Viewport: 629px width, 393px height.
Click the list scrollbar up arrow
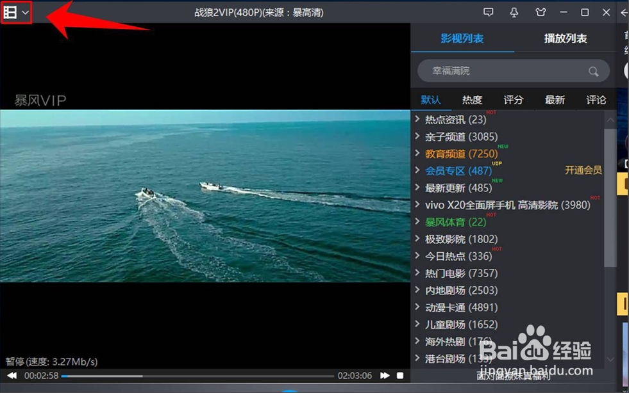coord(610,120)
